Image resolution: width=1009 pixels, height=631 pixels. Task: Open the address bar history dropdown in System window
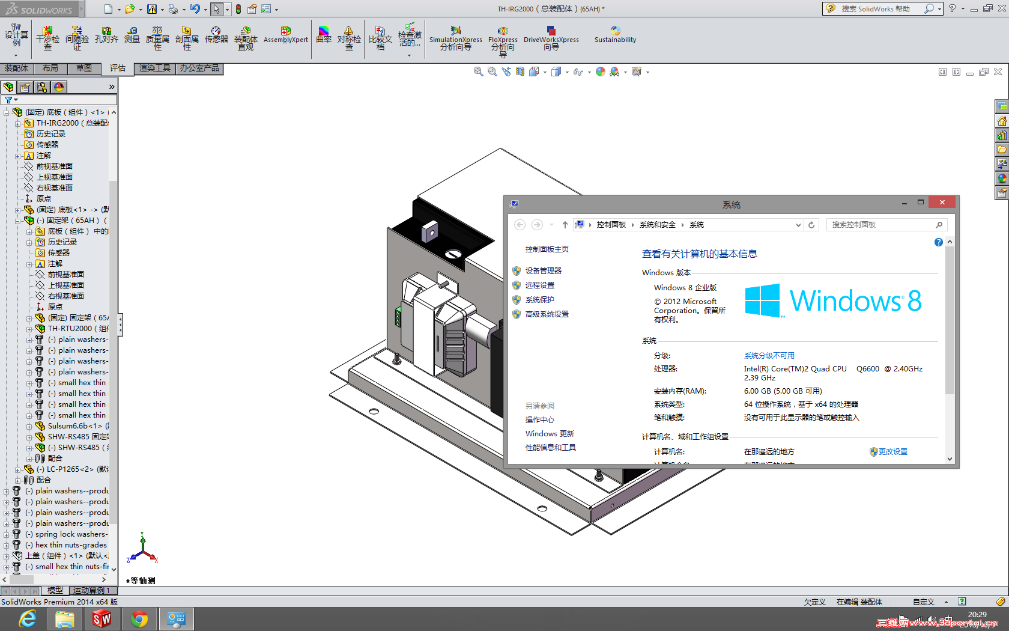(x=798, y=225)
